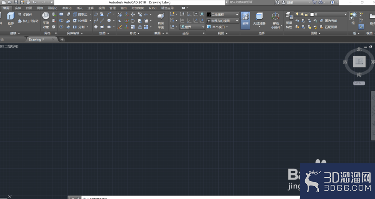Click the 提取边 (Extract Edges) tool

click(80, 14)
